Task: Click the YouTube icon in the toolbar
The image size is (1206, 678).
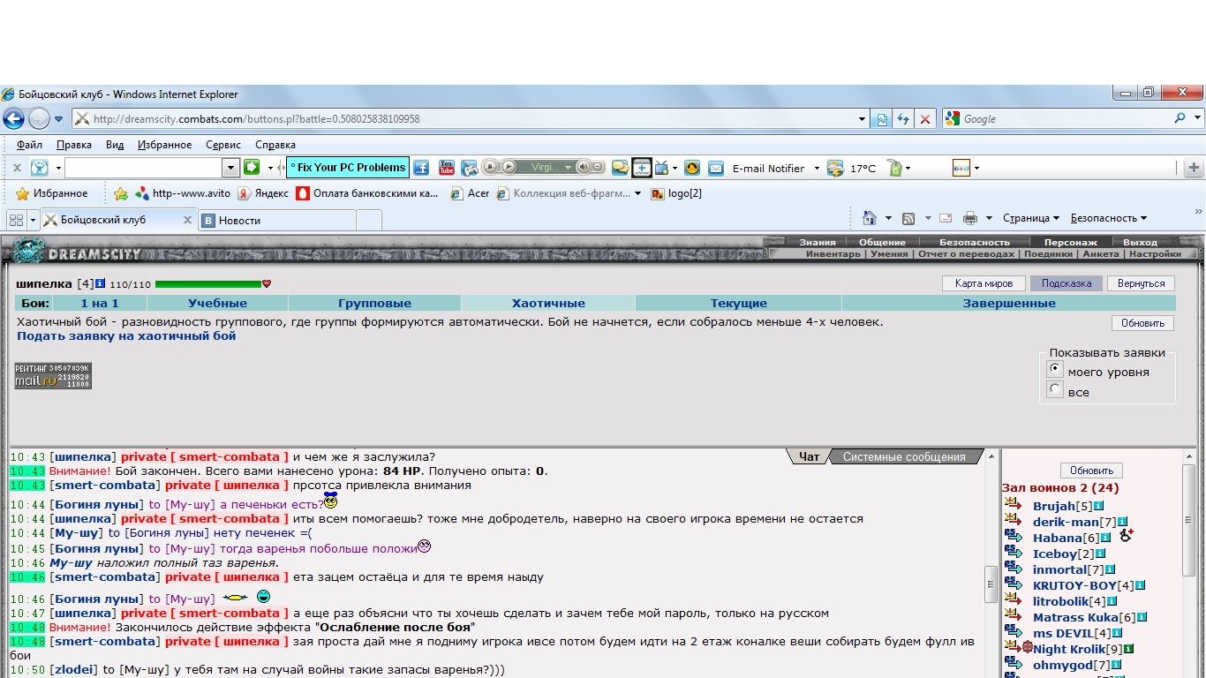Action: point(447,168)
